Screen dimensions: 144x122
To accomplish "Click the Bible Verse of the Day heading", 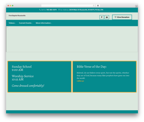I will pos(92,67).
